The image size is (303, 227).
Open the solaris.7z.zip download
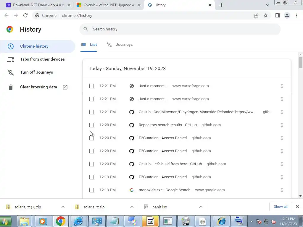coord(94,207)
